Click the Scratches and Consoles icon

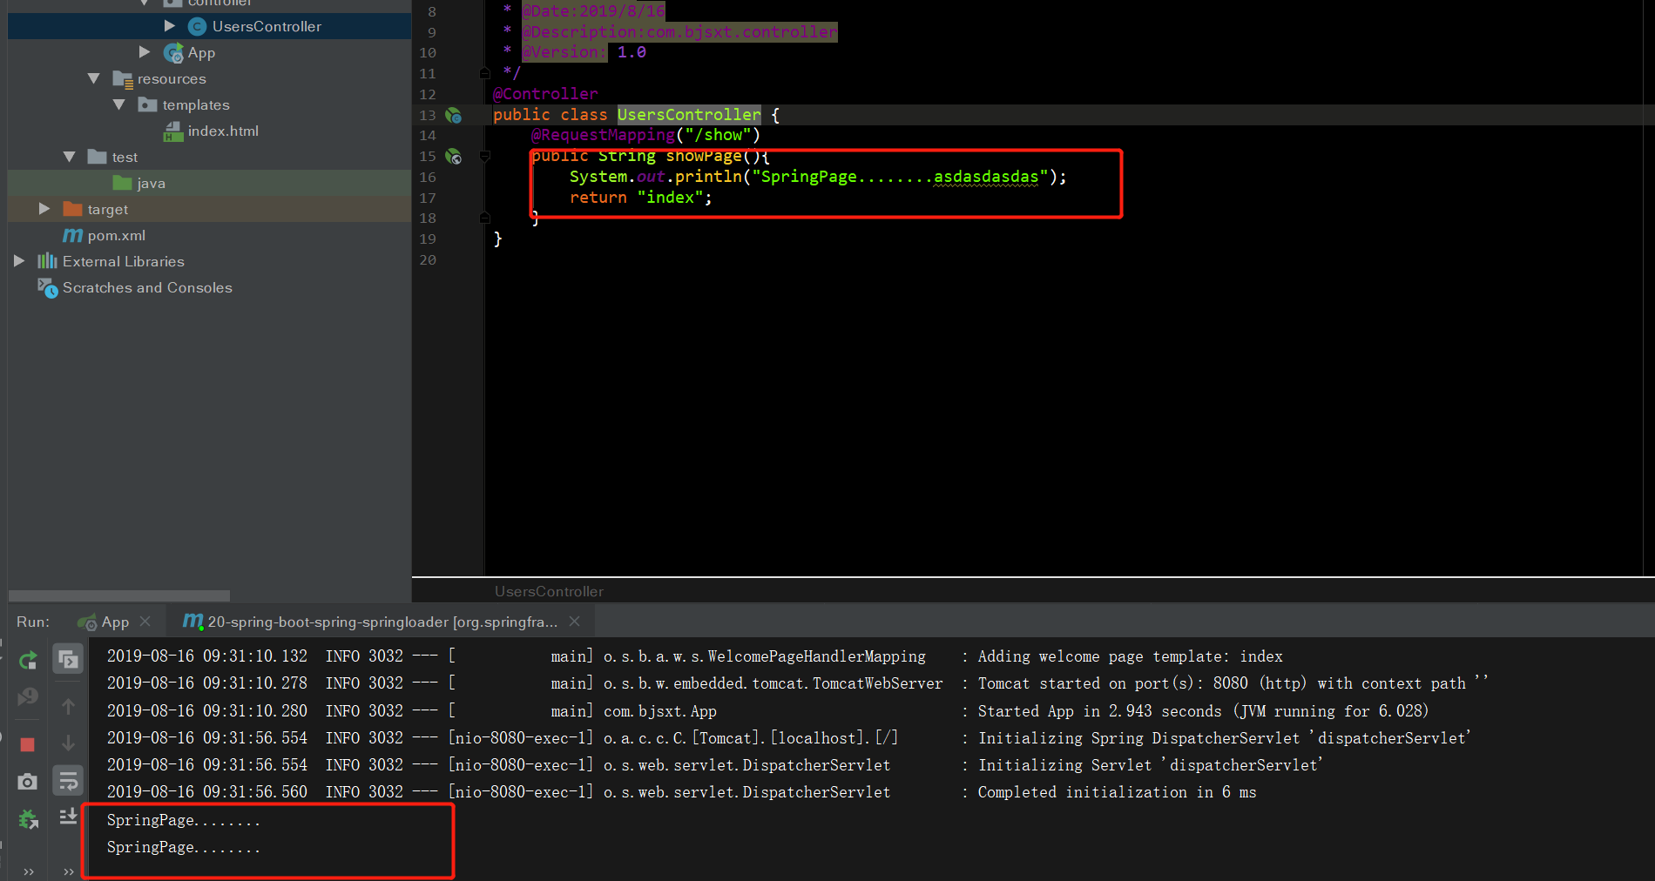47,287
